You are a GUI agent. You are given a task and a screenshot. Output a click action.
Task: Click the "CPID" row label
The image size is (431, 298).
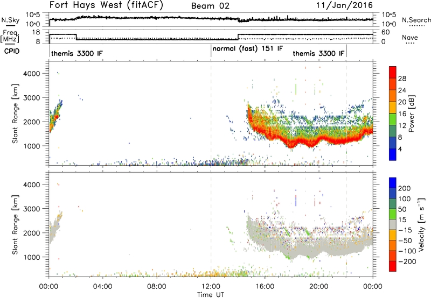(x=12, y=51)
